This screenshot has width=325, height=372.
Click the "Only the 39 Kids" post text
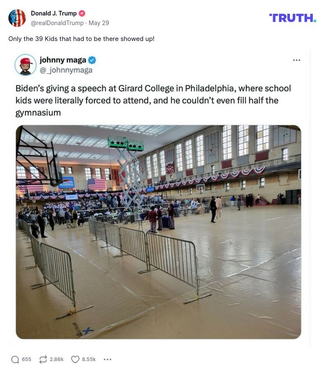coord(81,39)
